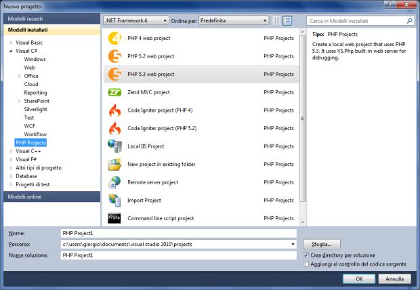Pick the Code Igniter (PHP 5.2) flame icon
This screenshot has width=420, height=290.
point(114,128)
